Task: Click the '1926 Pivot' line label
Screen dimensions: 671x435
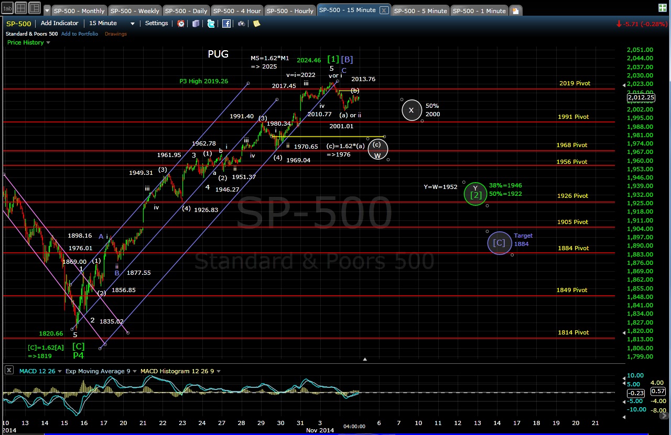Action: 572,196
